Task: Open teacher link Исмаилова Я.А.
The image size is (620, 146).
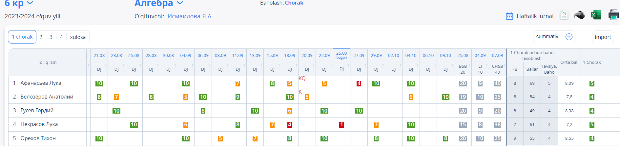Action: point(190,16)
